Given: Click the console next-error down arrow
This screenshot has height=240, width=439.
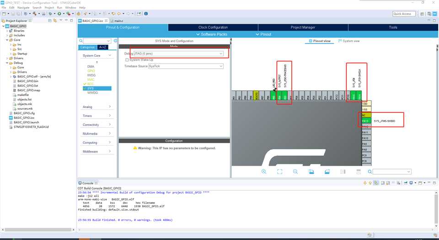Looking at the screenshot, I should tap(365, 183).
